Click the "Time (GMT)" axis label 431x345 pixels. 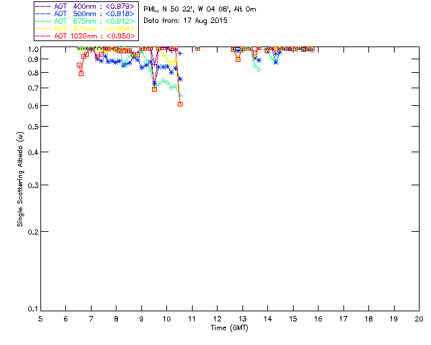coord(230,328)
